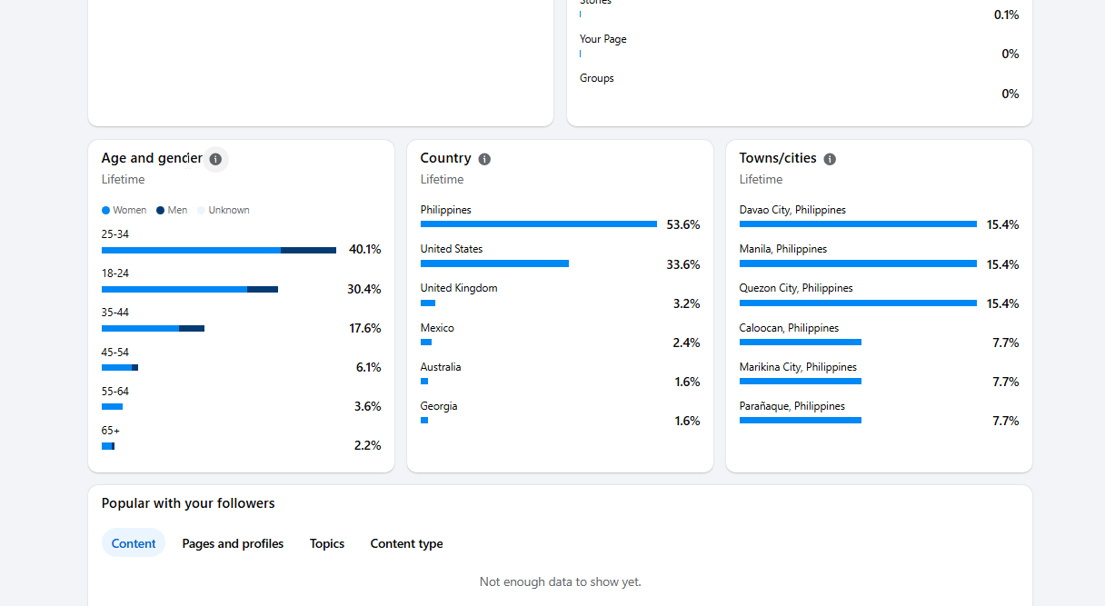The height and width of the screenshot is (606, 1105).
Task: Click the Age and gender info icon
Action: 215,159
